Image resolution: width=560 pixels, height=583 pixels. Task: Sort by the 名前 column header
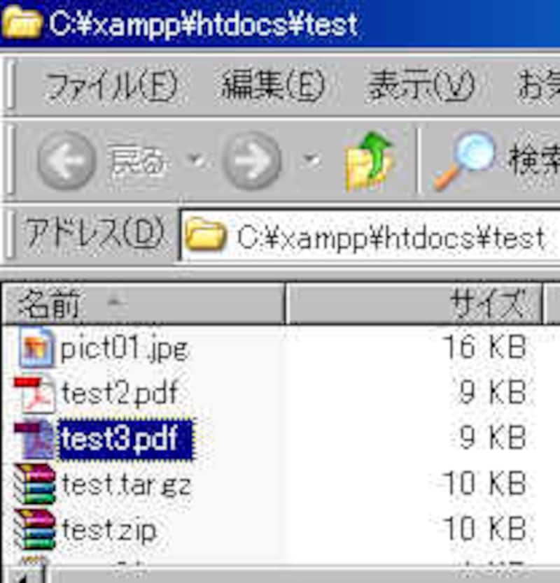pyautogui.click(x=143, y=304)
